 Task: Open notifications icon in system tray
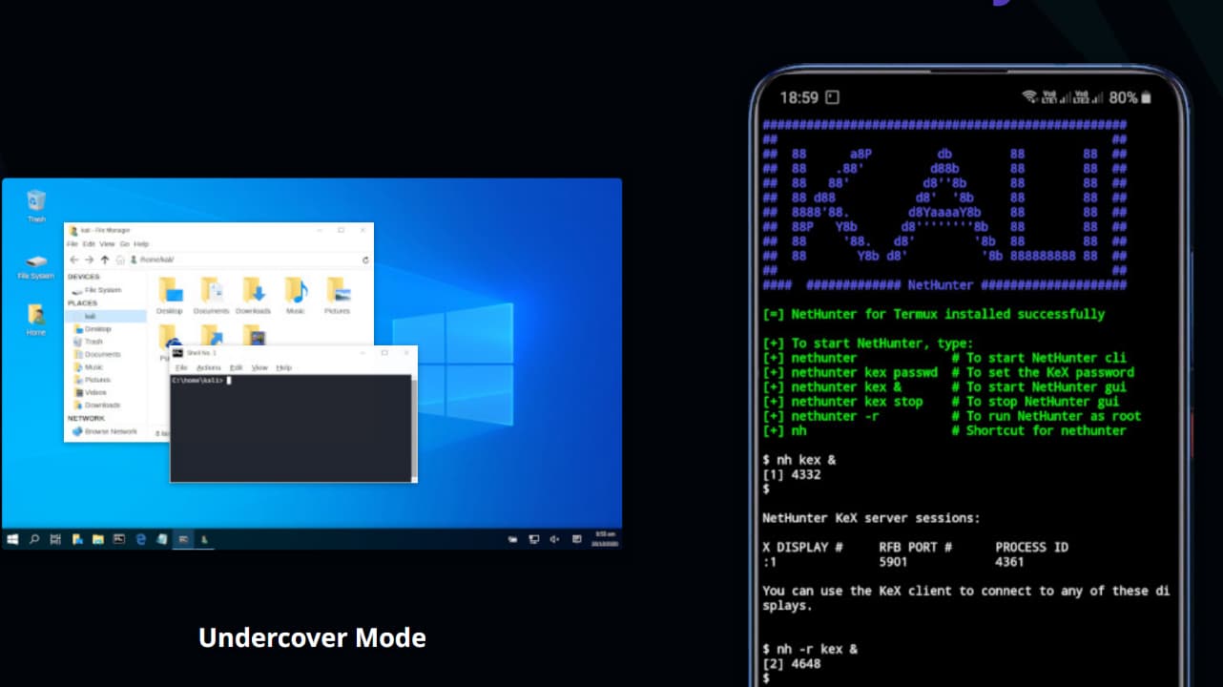click(576, 539)
